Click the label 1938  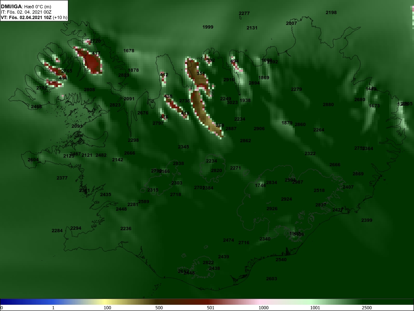pyautogui.click(x=245, y=100)
